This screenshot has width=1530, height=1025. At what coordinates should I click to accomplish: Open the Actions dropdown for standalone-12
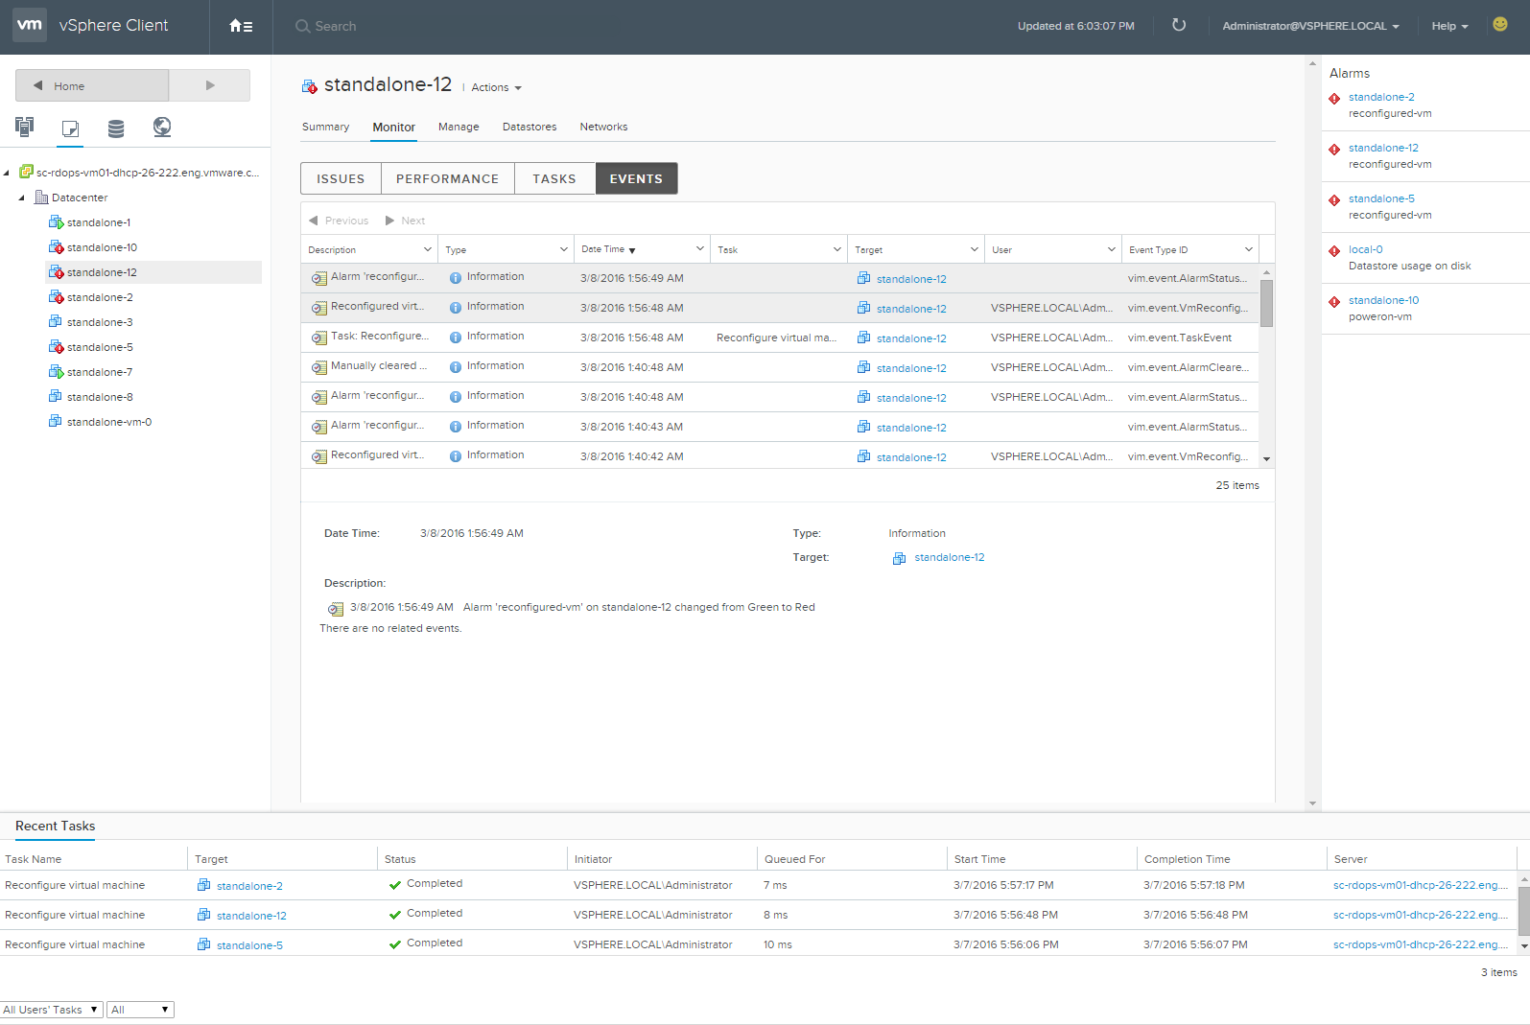pos(496,87)
